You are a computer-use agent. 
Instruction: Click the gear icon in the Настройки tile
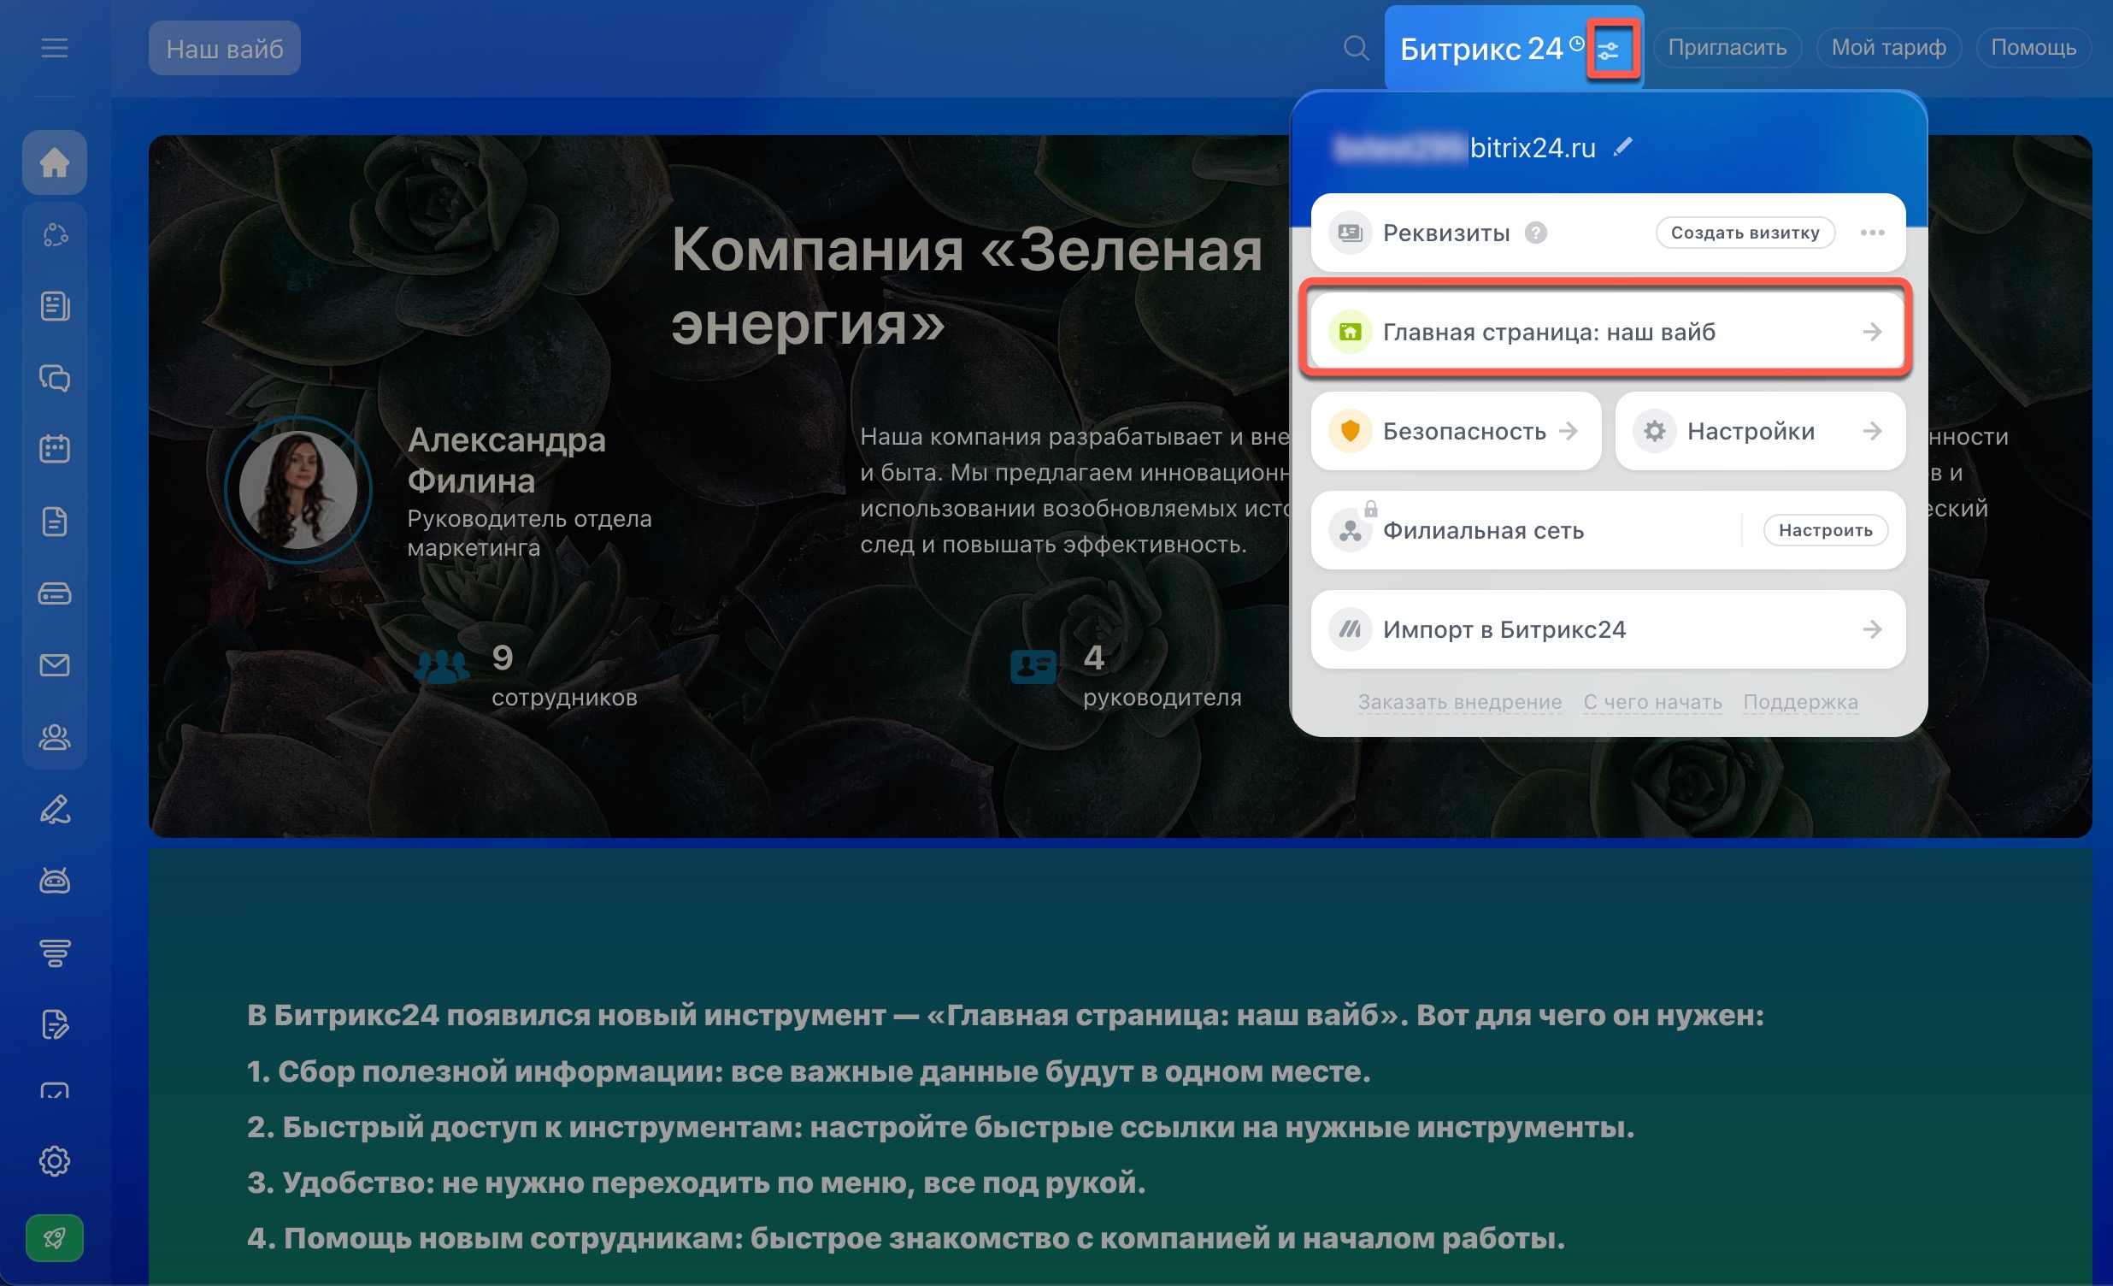pos(1654,431)
